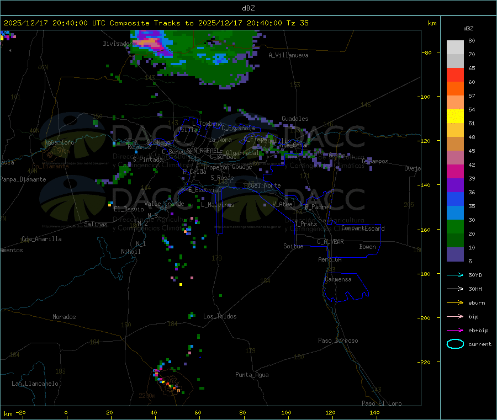Screen dimensions: 497x420
Task: Click the S_Pintada location label
Action: pos(147,160)
